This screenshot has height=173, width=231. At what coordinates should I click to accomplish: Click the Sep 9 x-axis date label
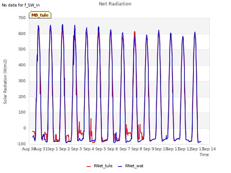click(149, 149)
